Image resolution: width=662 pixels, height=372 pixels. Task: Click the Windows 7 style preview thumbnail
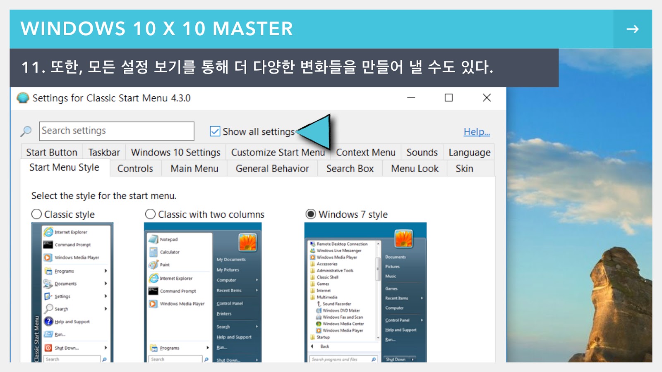(365, 293)
